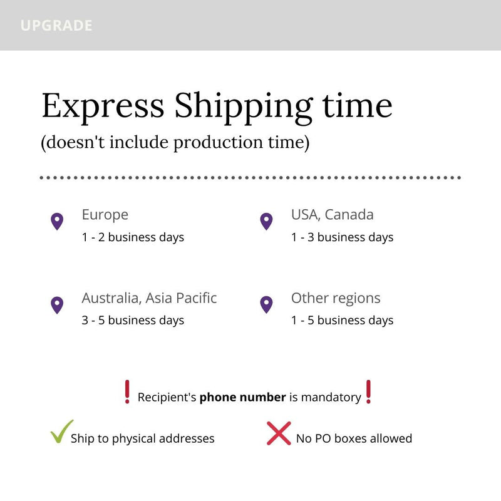Click Ship to physical addresses text
This screenshot has height=501, width=501.
tap(143, 438)
